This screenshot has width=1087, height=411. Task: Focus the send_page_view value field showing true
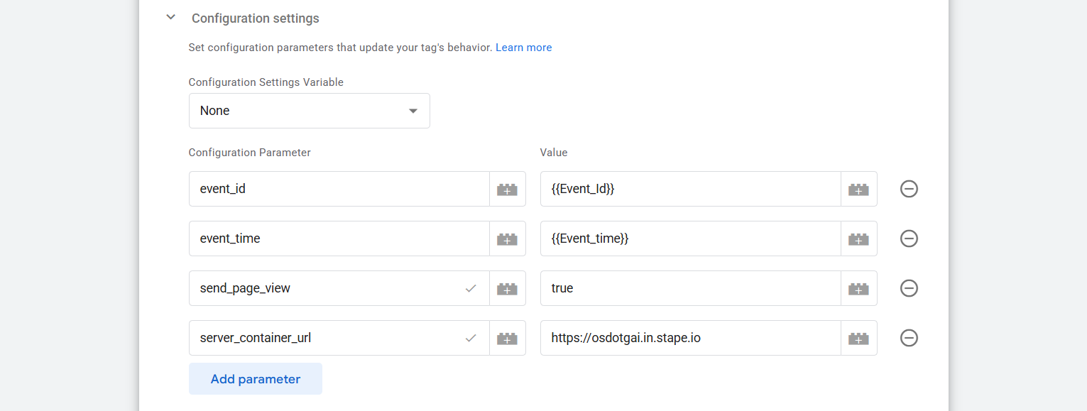(x=689, y=288)
